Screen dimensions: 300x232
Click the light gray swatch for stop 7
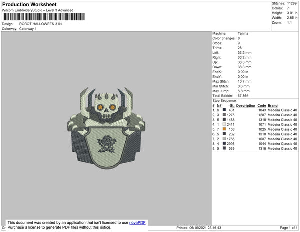[x=224, y=139]
